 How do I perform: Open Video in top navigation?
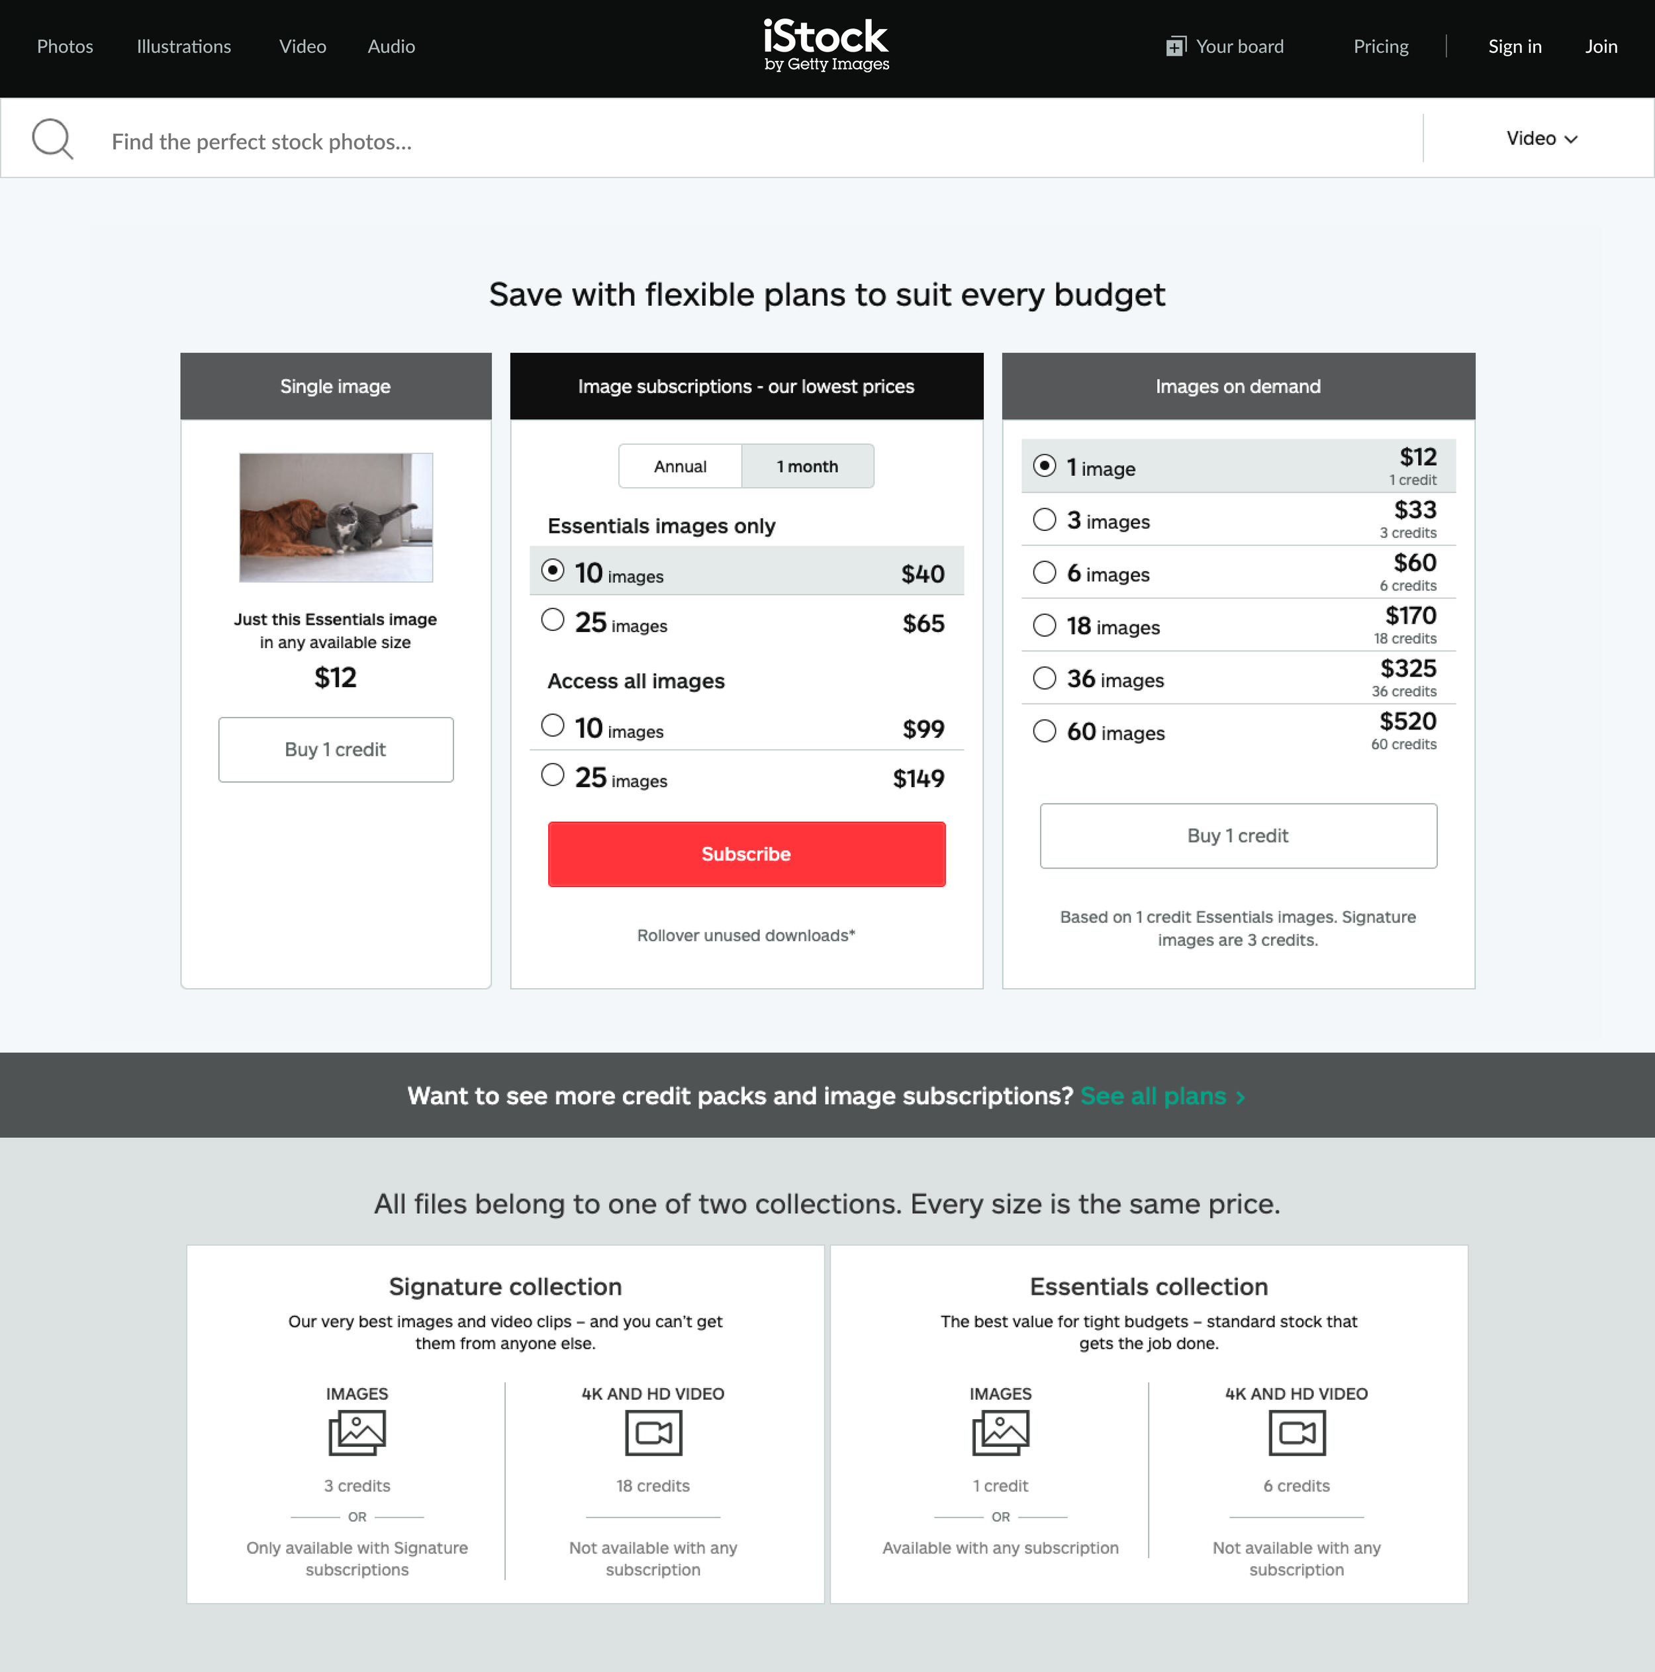pos(302,47)
